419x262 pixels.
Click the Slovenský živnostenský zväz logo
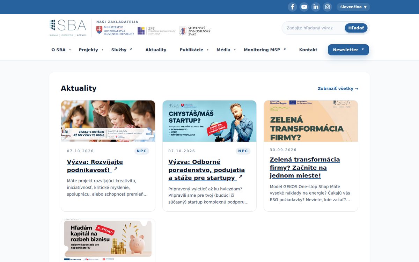[195, 31]
